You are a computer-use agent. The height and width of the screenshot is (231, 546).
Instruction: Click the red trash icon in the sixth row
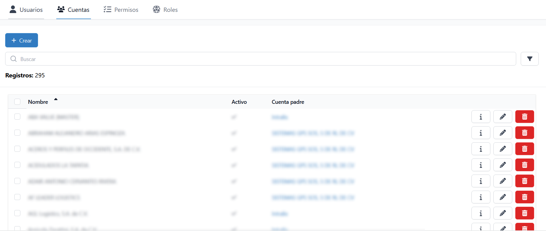pos(524,197)
